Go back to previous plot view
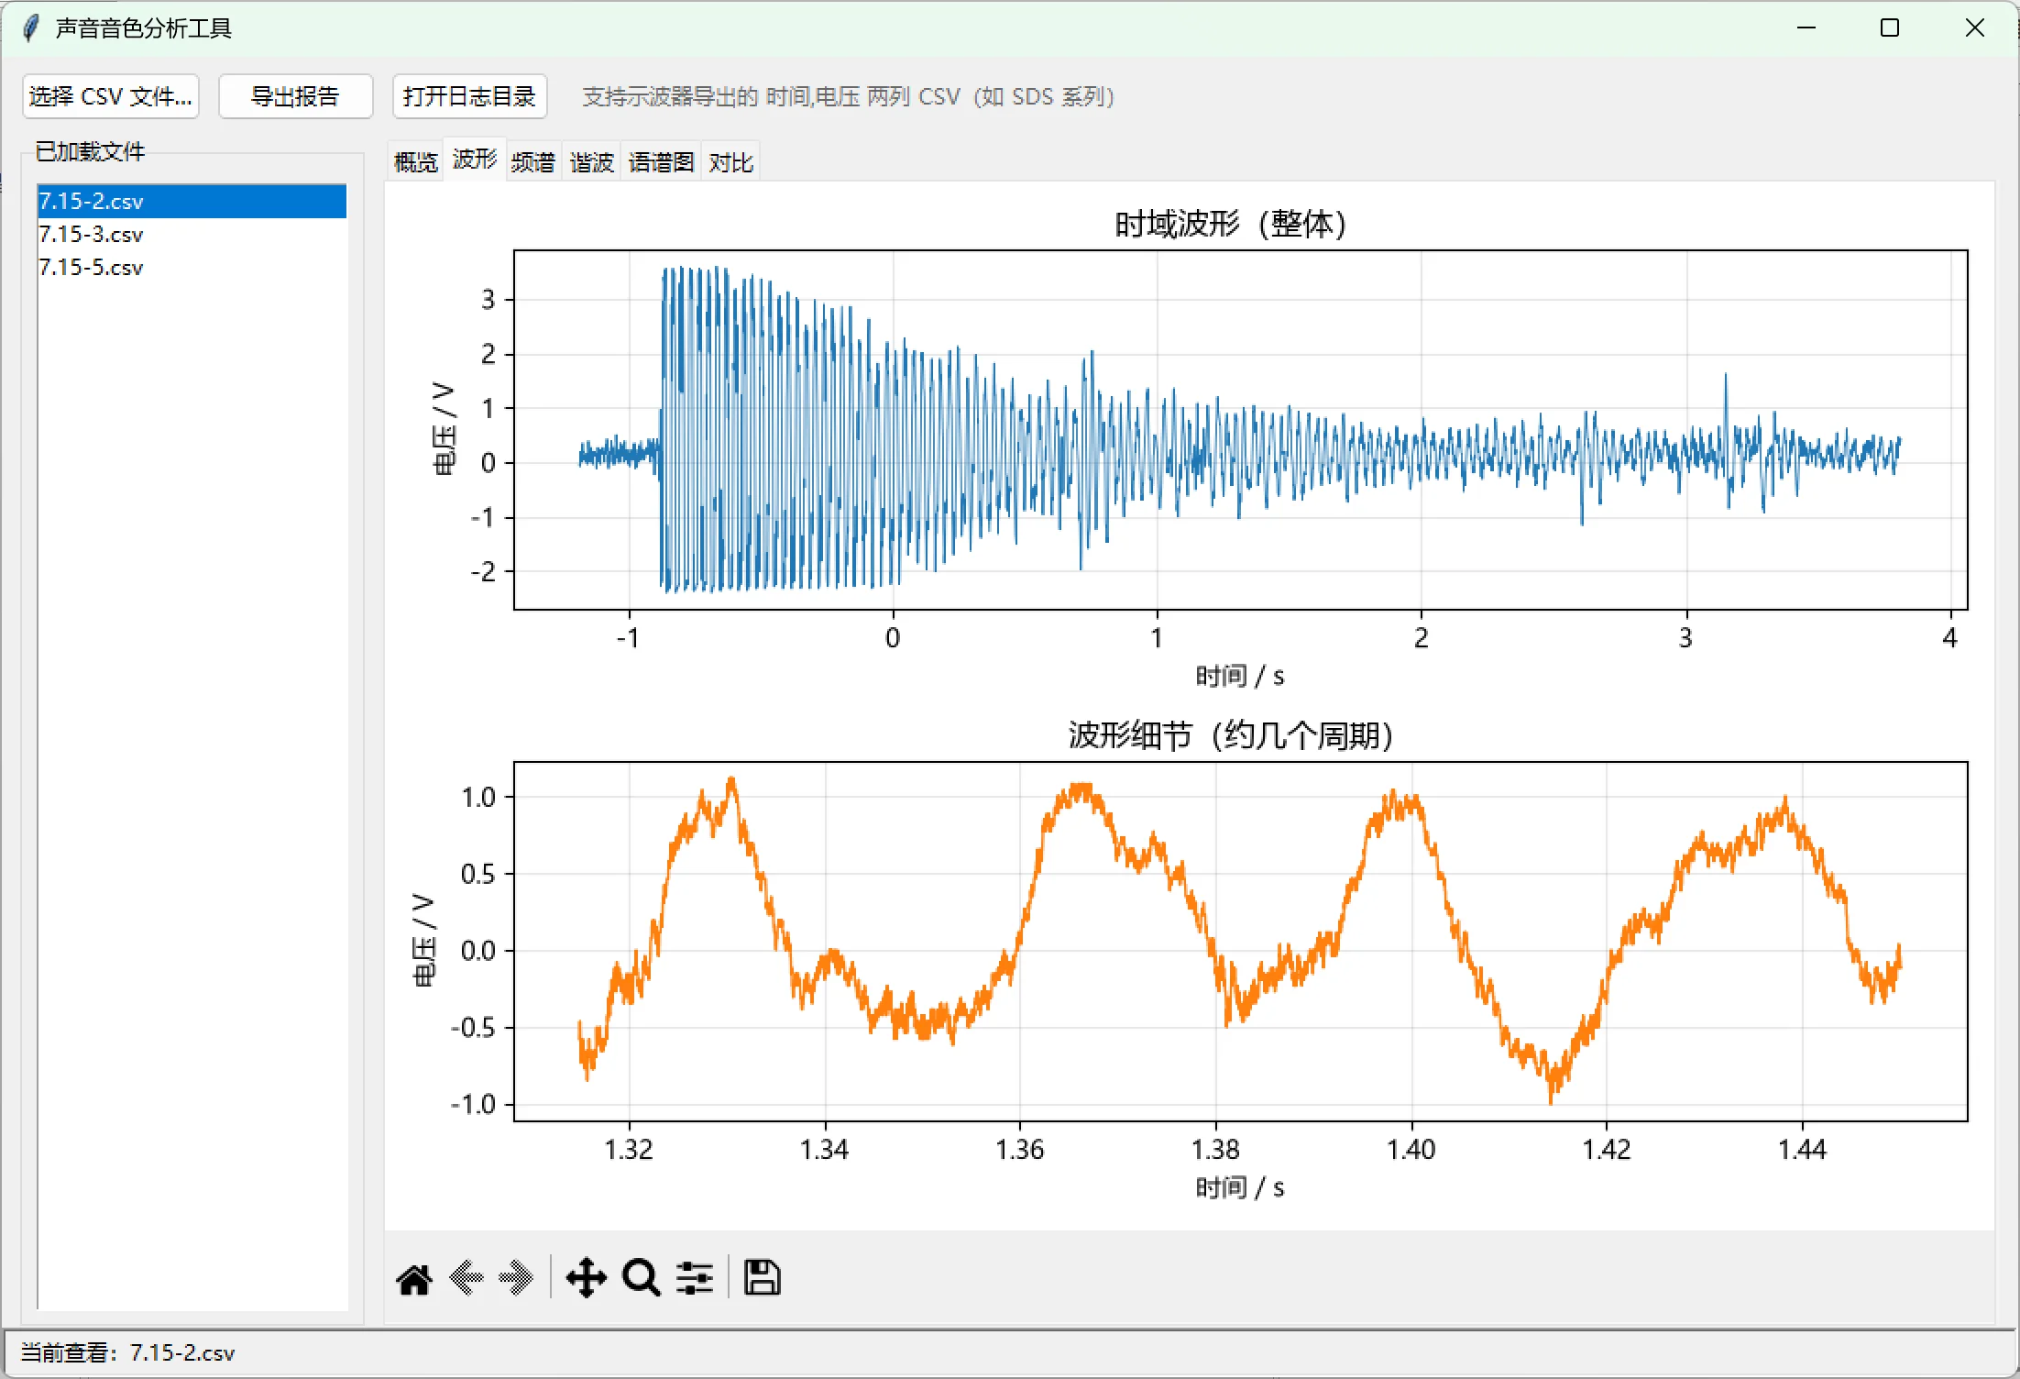2020x1379 pixels. point(467,1278)
